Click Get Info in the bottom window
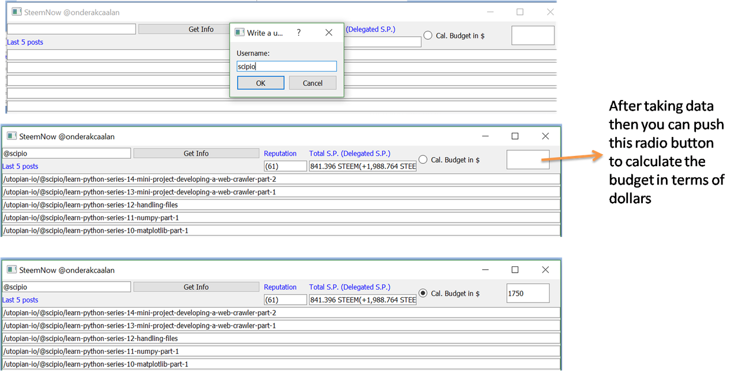This screenshot has width=738, height=371. coord(196,287)
